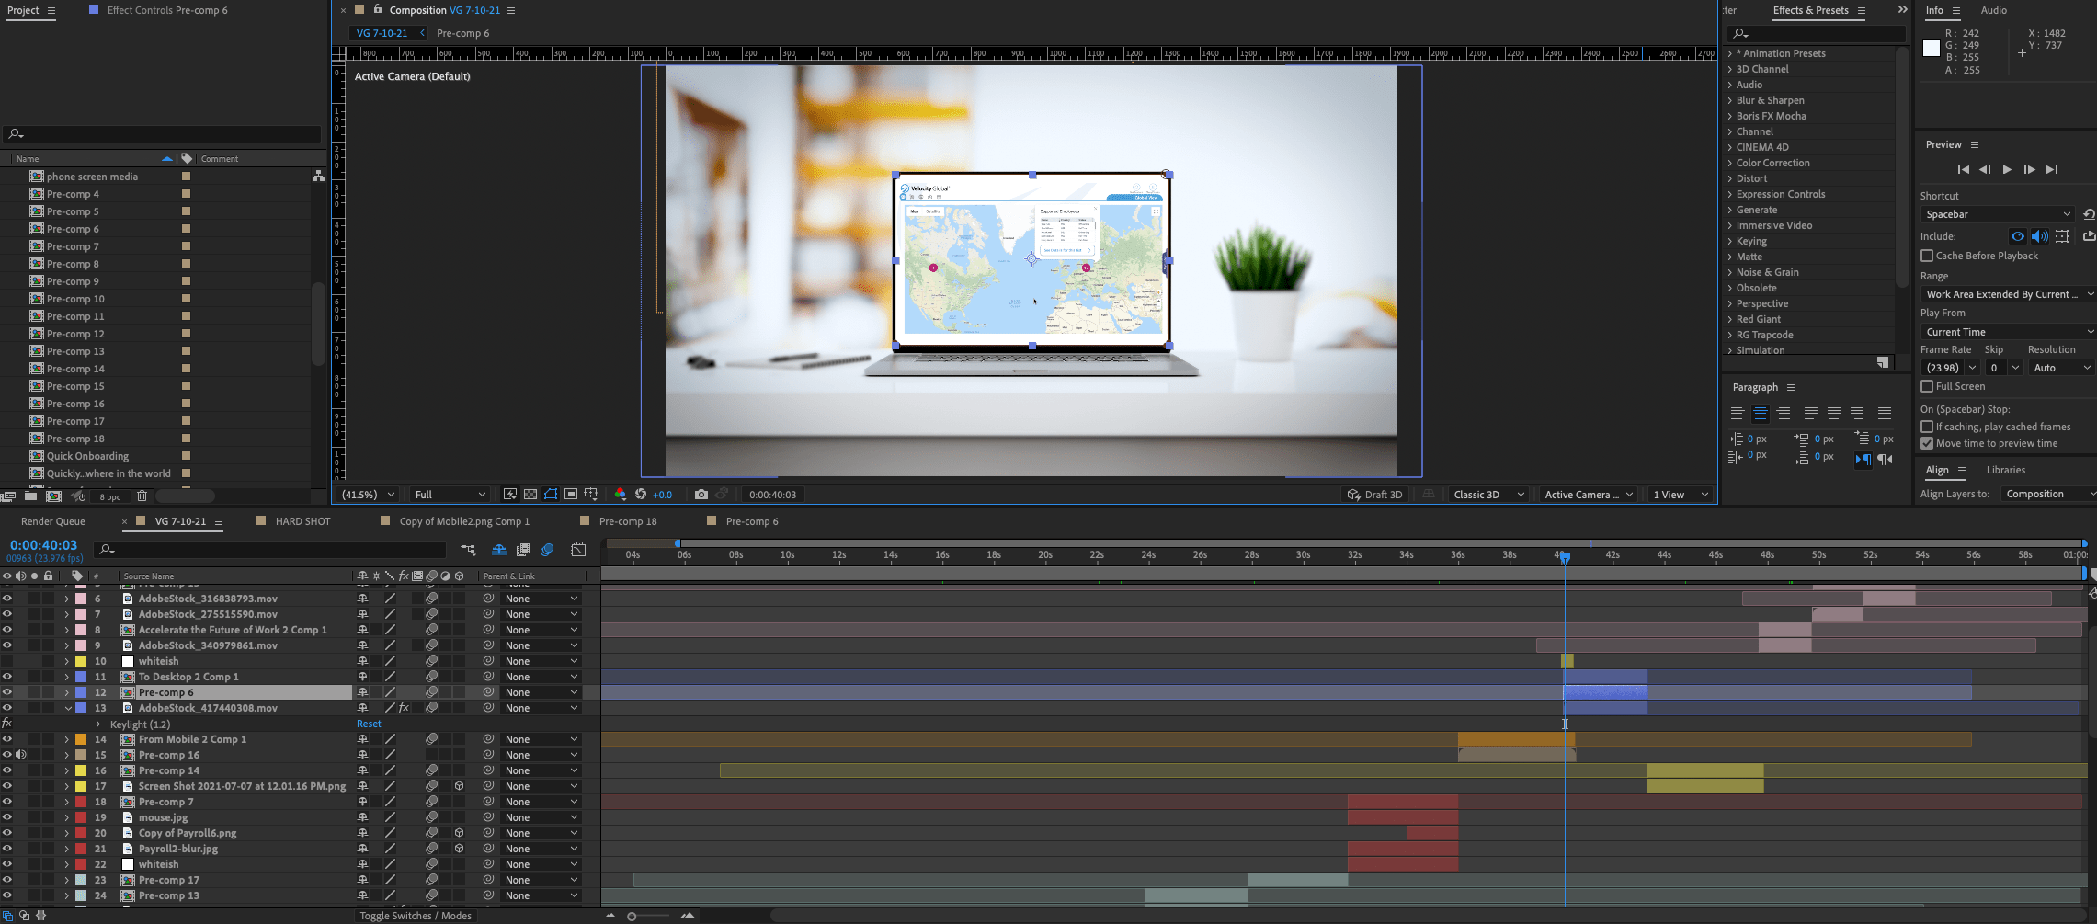Set left-to-right text direction
The width and height of the screenshot is (2097, 924).
tap(1863, 459)
